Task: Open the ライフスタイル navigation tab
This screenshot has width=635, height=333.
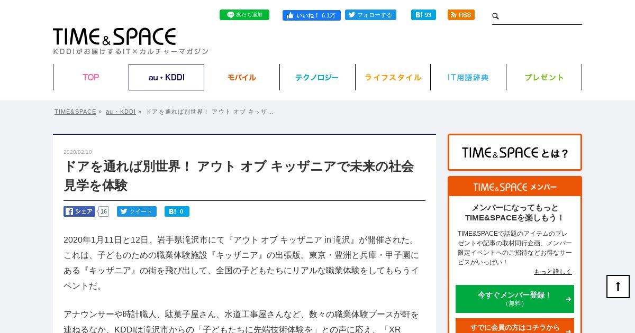Action: pyautogui.click(x=393, y=77)
